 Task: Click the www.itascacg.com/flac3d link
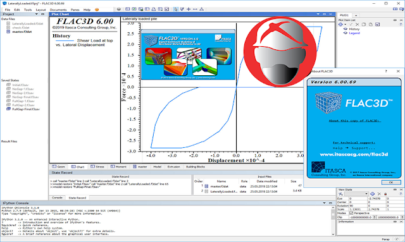[354, 154]
